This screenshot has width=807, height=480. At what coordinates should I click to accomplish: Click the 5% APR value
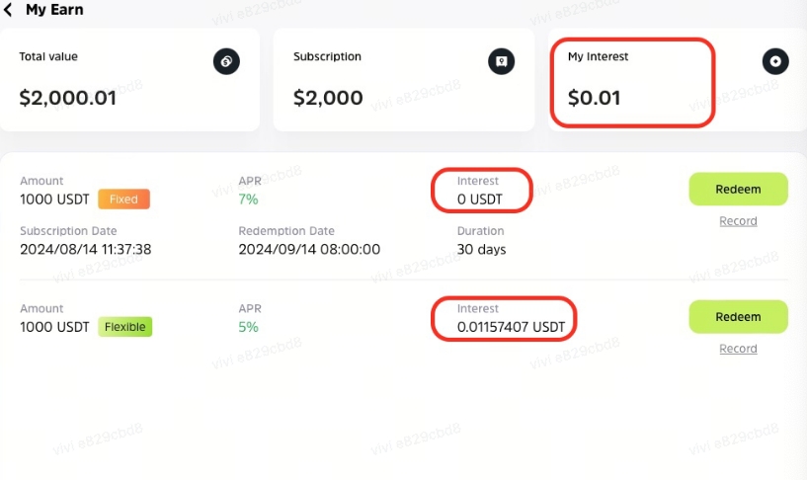pyautogui.click(x=248, y=327)
